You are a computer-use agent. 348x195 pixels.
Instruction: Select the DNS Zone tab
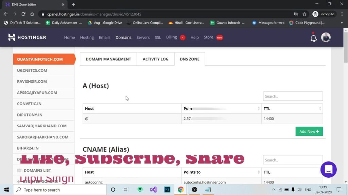point(190,59)
